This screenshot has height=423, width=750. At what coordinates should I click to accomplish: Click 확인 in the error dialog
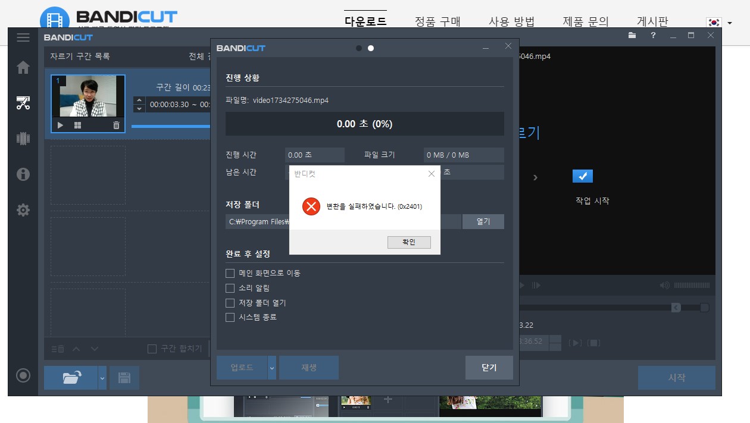point(409,242)
